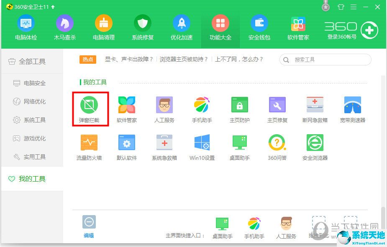The height and width of the screenshot is (247, 387).
Task: Click the medal icon in title bar
Action: 326,6
